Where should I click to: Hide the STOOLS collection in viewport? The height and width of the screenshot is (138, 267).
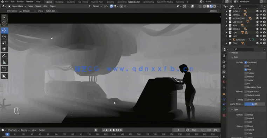pos(261,11)
